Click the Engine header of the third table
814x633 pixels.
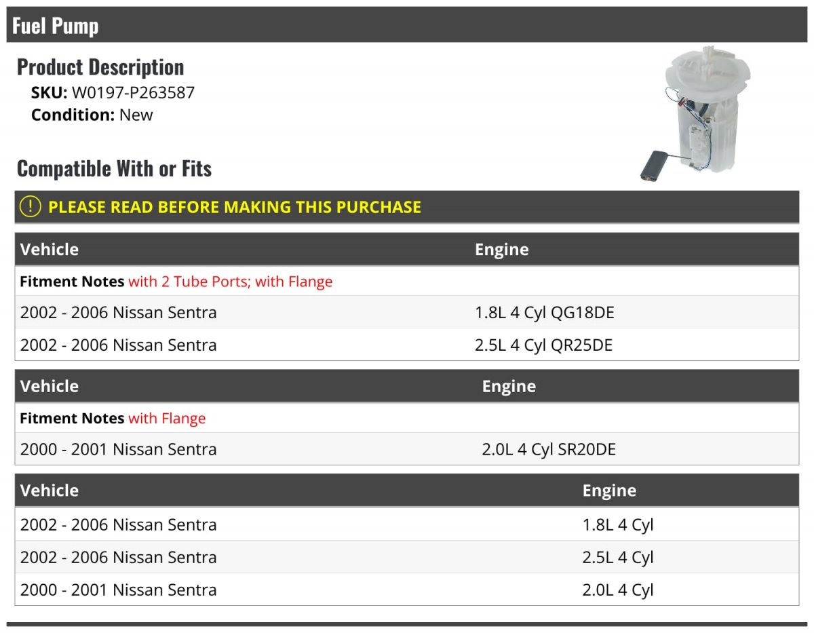click(609, 491)
